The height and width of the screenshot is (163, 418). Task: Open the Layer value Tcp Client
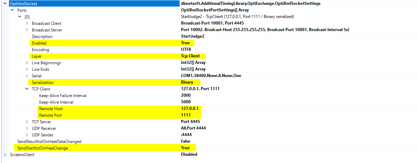(x=190, y=56)
